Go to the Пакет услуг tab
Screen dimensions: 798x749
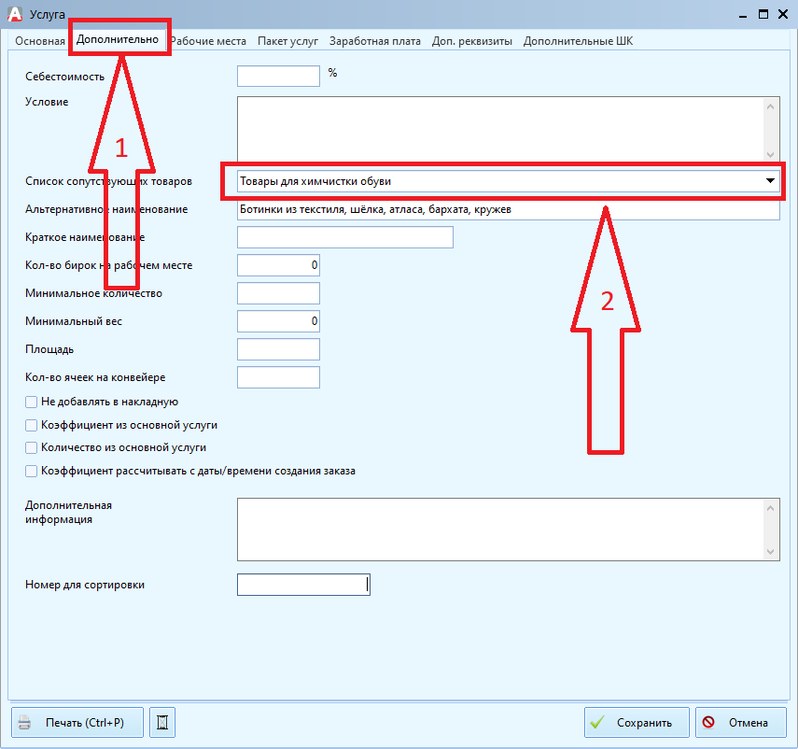pos(287,41)
